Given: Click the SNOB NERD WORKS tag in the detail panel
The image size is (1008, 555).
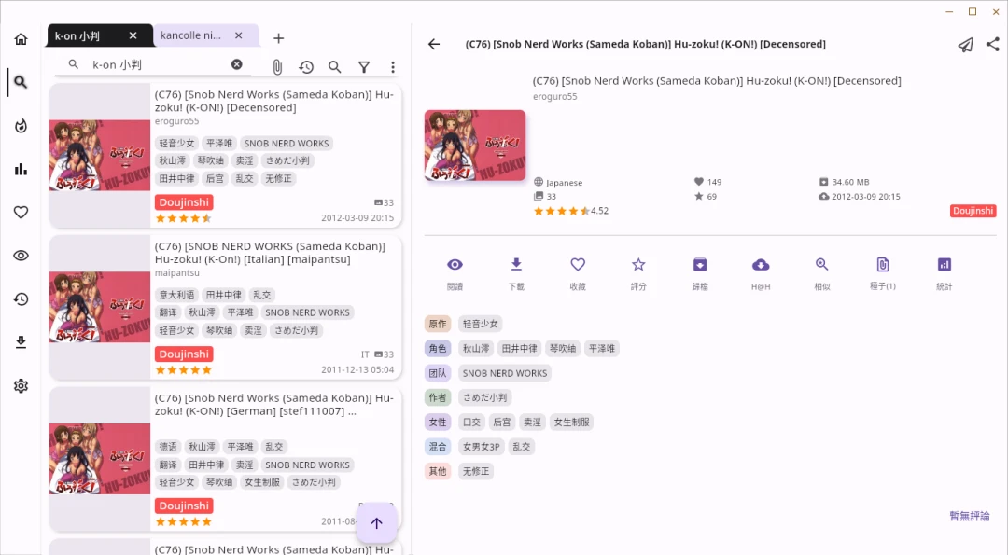Looking at the screenshot, I should click(x=505, y=373).
